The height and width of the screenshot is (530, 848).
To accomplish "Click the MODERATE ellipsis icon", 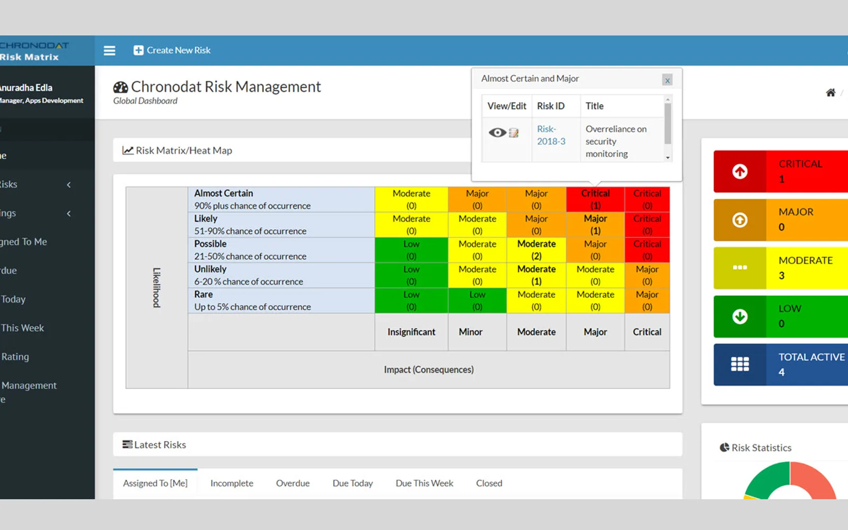I will pyautogui.click(x=740, y=268).
